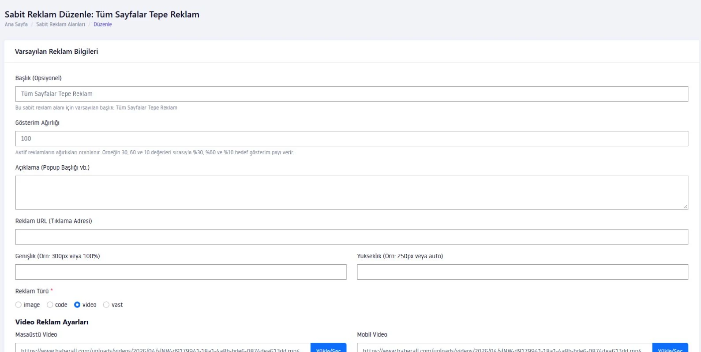Click the page title Sabit Reklam Düzenle

(102, 15)
